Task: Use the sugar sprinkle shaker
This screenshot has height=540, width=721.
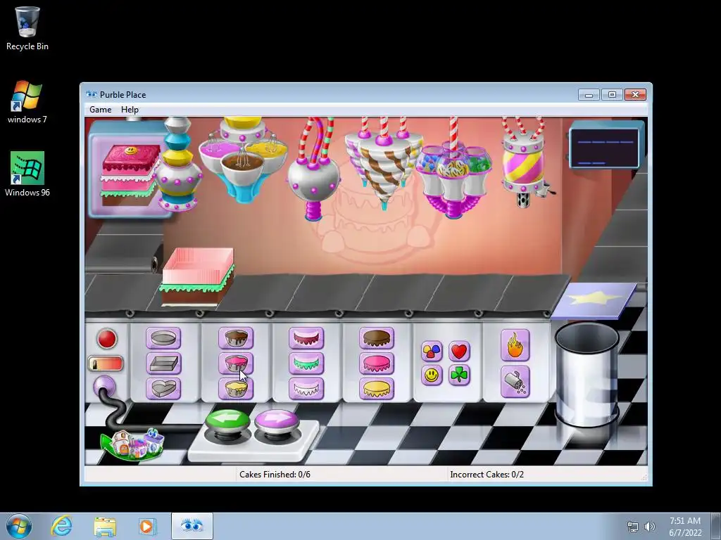Action: (x=515, y=382)
